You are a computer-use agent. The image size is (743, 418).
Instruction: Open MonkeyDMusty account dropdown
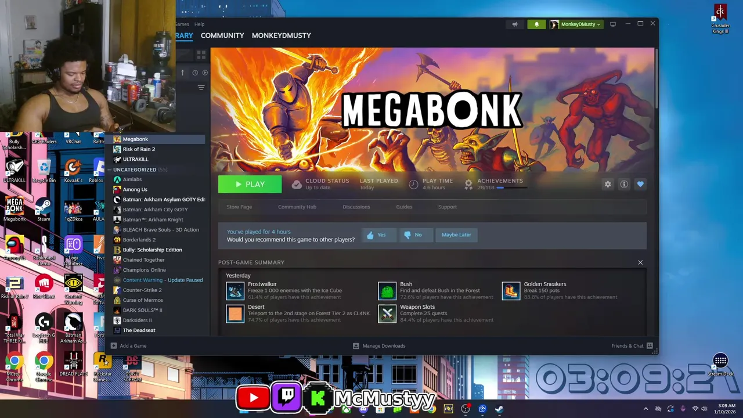(576, 24)
